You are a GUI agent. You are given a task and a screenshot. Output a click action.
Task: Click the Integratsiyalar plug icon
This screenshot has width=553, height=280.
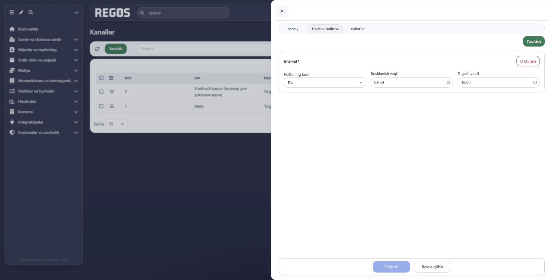[x=12, y=122]
